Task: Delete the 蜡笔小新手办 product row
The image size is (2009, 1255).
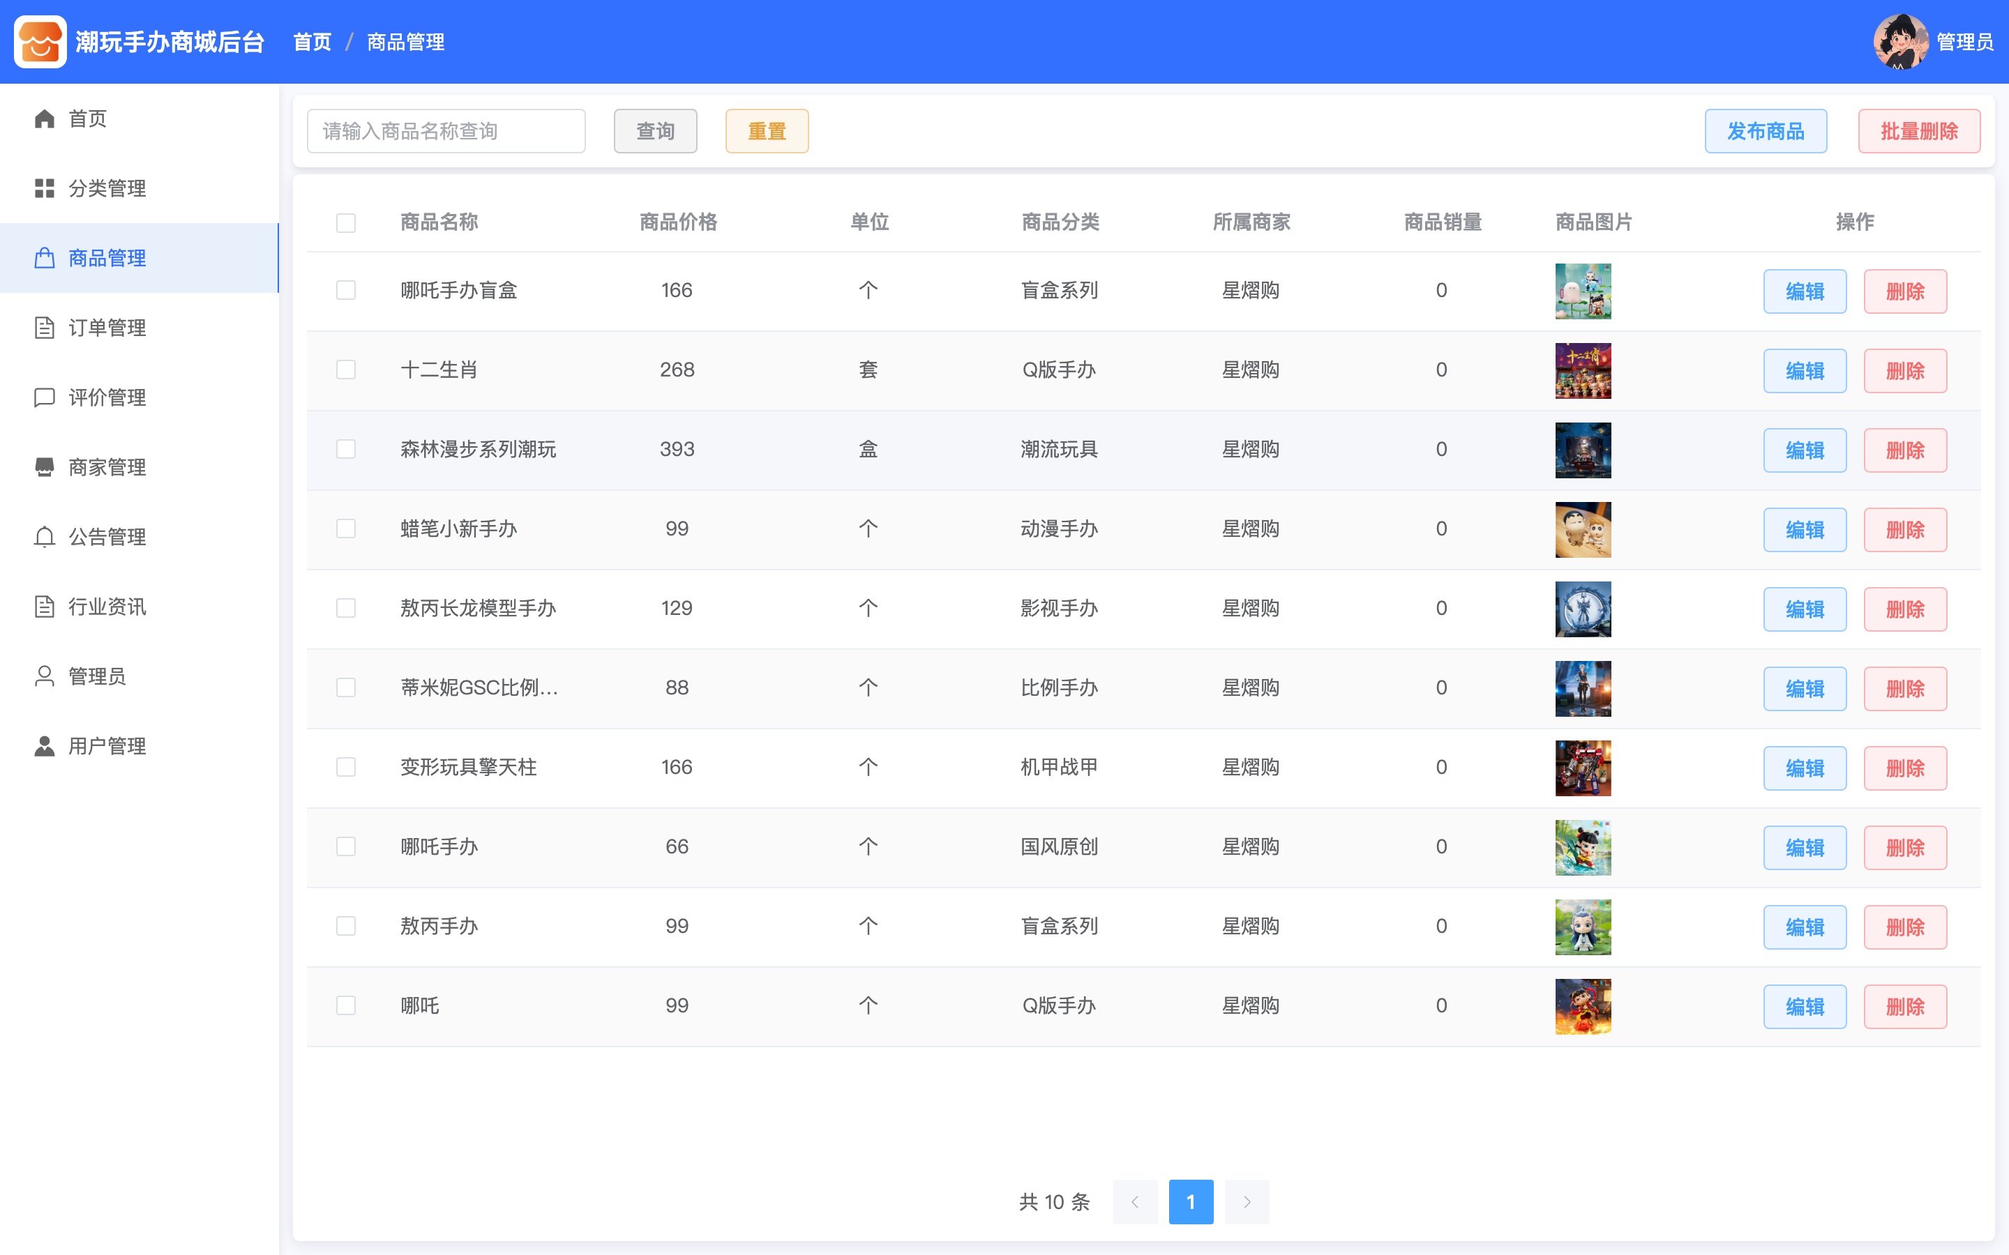Action: [x=1905, y=530]
